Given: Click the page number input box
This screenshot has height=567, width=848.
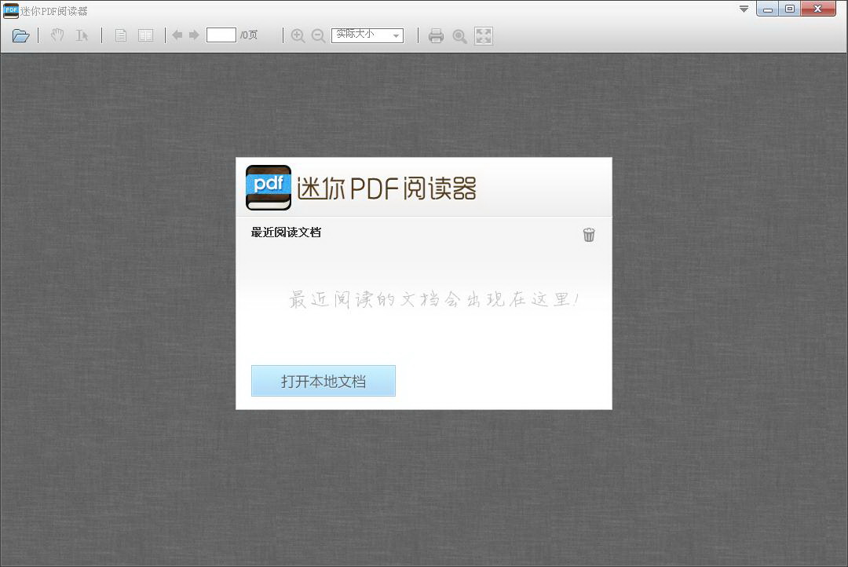Looking at the screenshot, I should pyautogui.click(x=221, y=35).
